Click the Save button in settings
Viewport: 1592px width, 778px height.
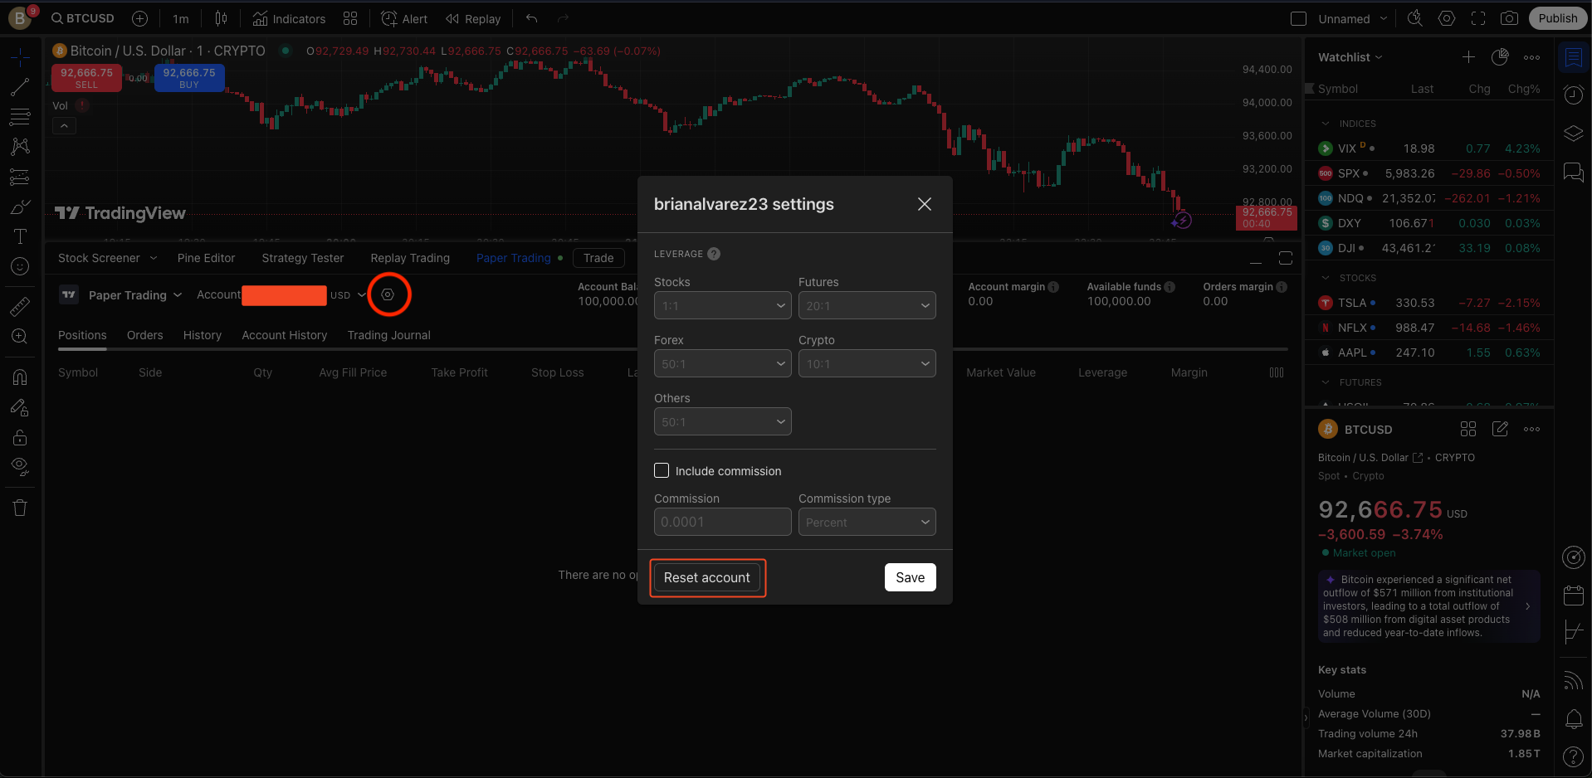tap(910, 577)
